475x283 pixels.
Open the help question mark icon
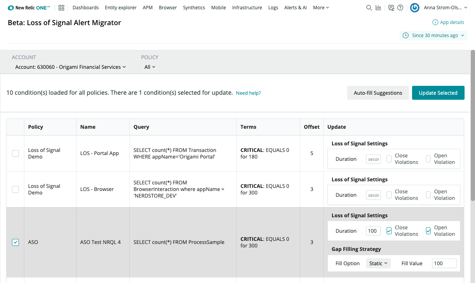[x=400, y=7]
